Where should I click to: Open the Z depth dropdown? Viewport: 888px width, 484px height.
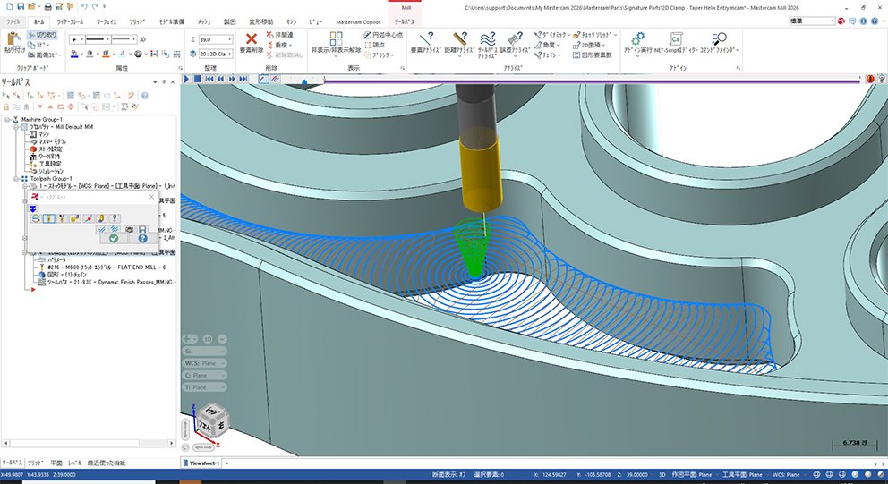click(231, 39)
